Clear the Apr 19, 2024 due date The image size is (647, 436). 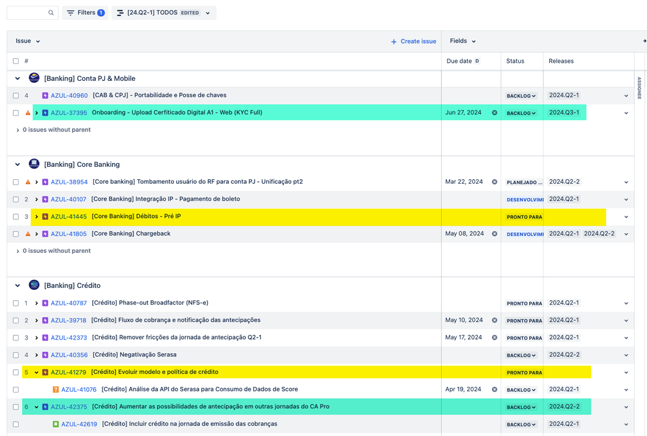[x=494, y=390]
